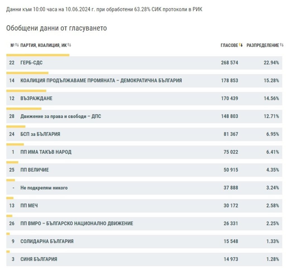Click the sort arrows beside the № header
Screen dimensions: 286x268
click(17, 45)
